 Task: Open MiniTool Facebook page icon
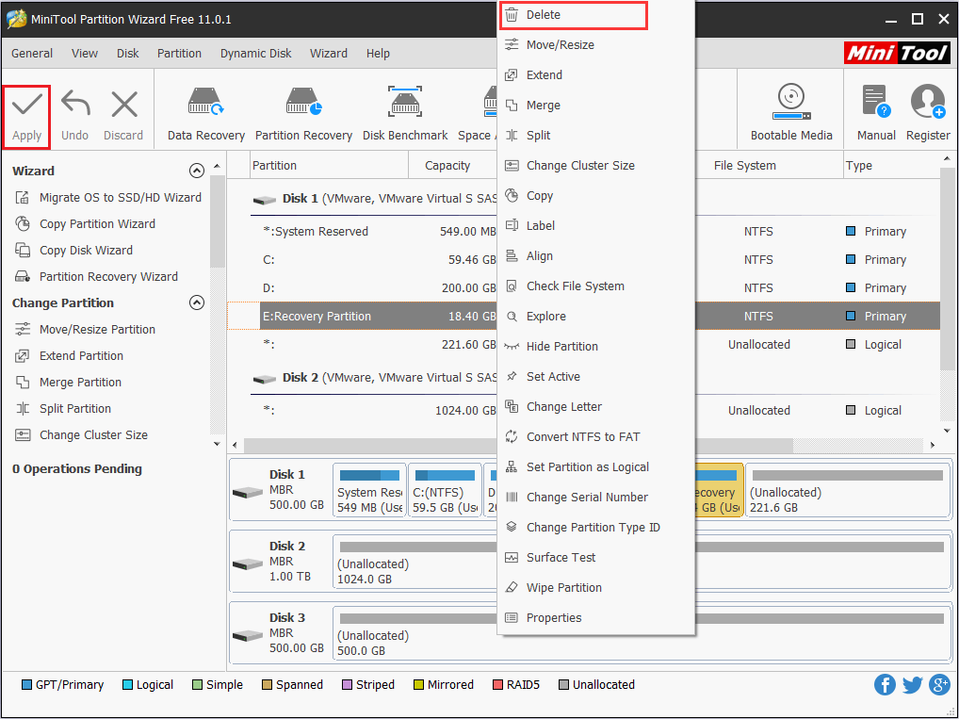point(885,684)
